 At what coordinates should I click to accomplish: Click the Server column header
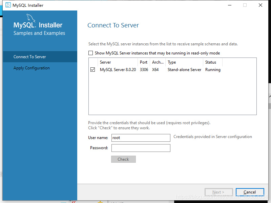point(118,62)
